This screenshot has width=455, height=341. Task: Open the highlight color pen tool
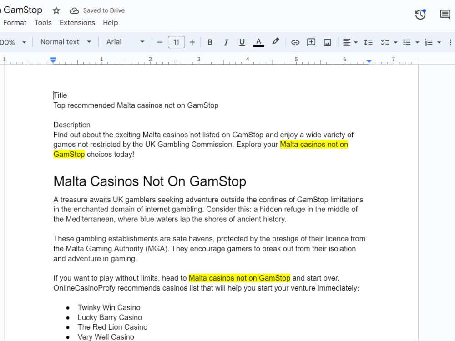[276, 42]
